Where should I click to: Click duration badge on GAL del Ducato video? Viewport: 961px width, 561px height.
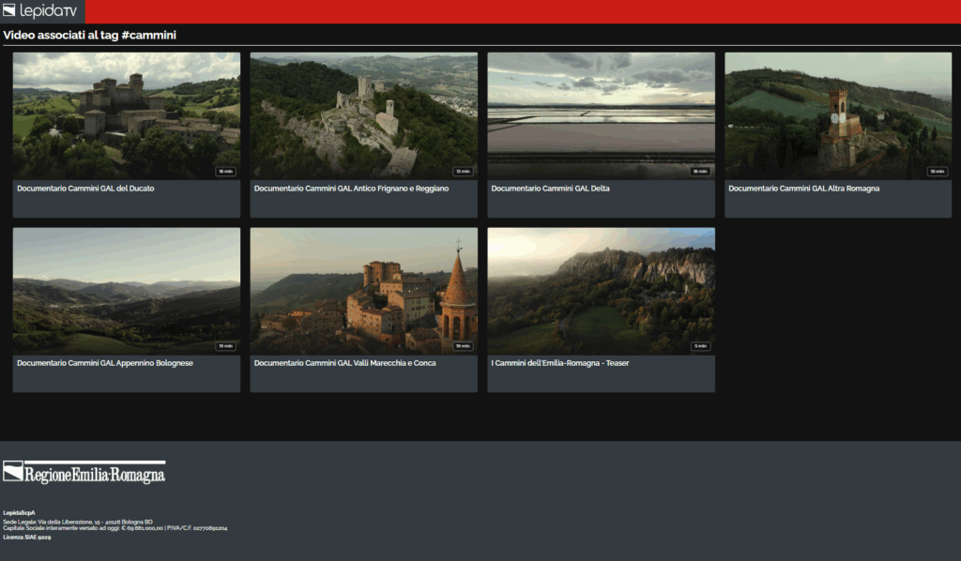(225, 172)
